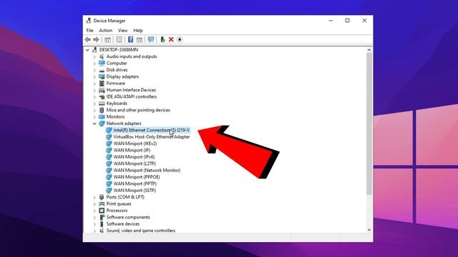Click the red X Uninstall device icon
This screenshot has width=458, height=257.
click(171, 39)
